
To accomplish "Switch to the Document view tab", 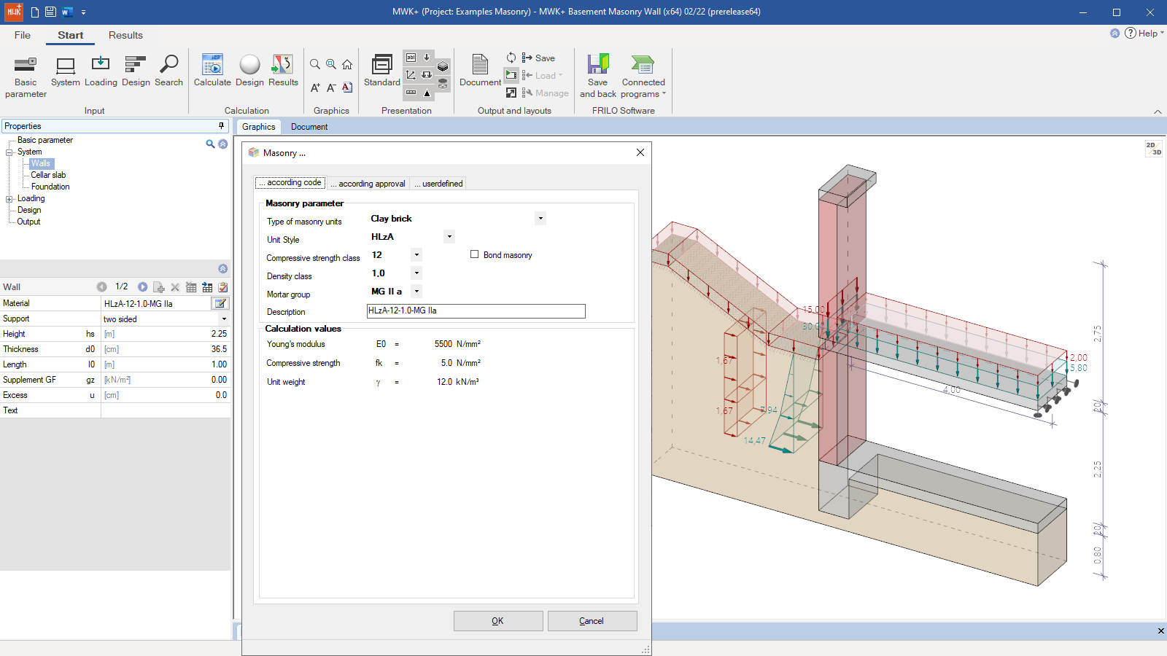I will click(309, 127).
